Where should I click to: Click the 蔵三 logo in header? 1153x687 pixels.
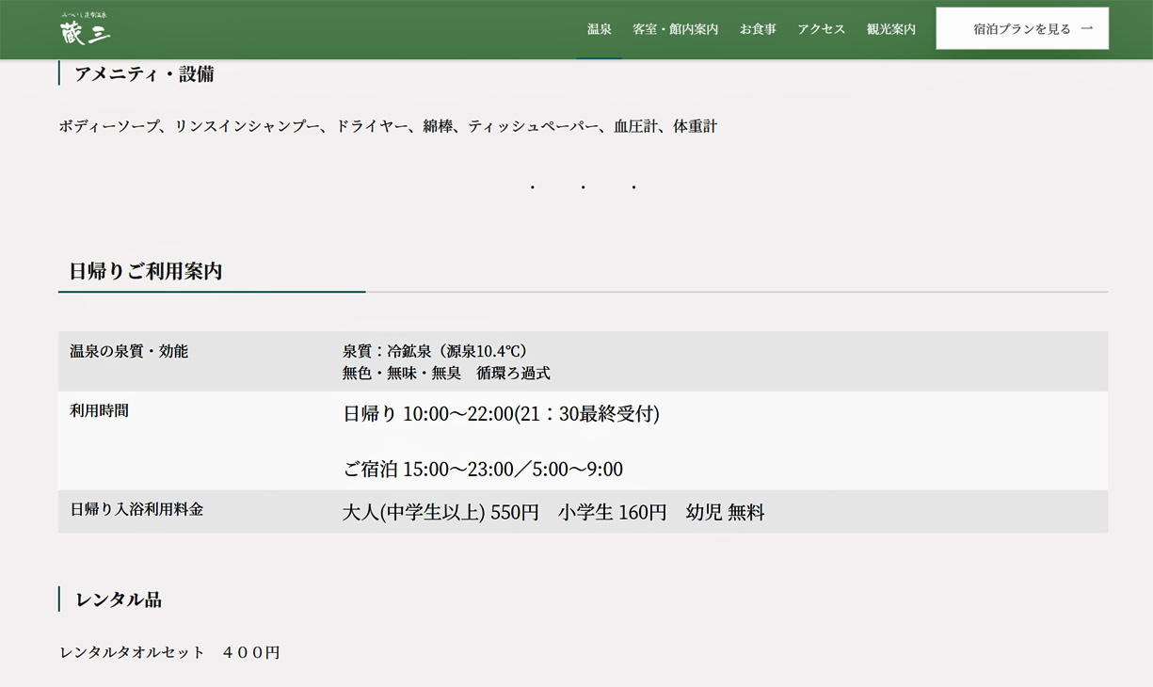[86, 29]
